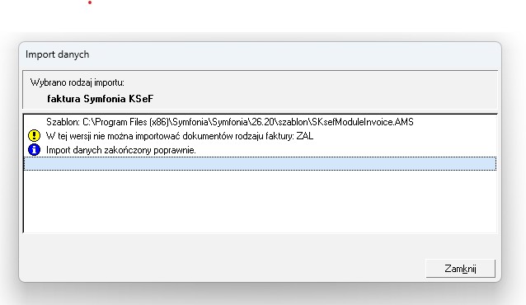Screen dimensions: 526x305
Task: Click the left border of the log list box
Action: pyautogui.click(x=23, y=173)
